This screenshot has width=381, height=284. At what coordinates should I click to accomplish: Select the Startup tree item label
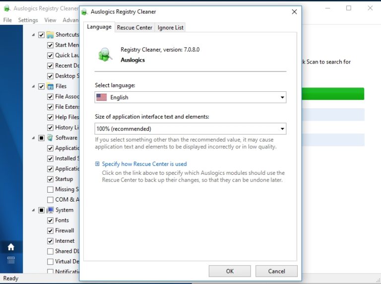click(x=64, y=179)
